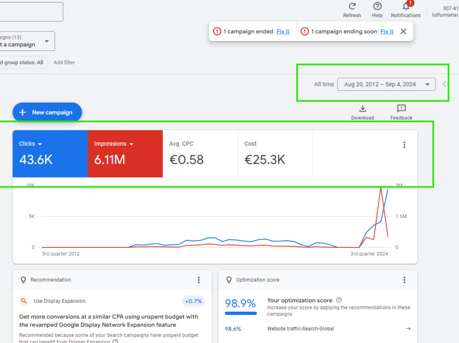Click the 98.9% optimization score
459x343 pixels.
pos(241,303)
